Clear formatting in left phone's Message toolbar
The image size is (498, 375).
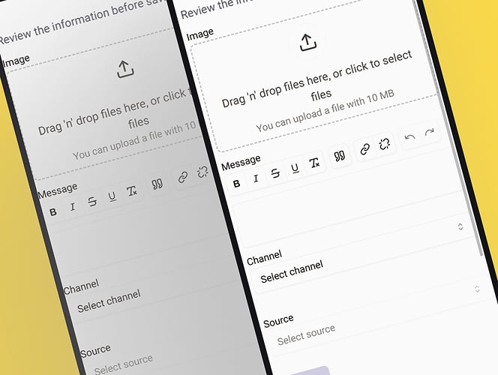click(x=131, y=191)
